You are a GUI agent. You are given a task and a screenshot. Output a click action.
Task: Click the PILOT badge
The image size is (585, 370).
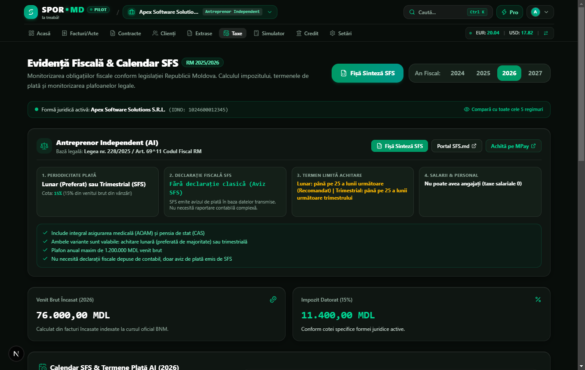[99, 9]
